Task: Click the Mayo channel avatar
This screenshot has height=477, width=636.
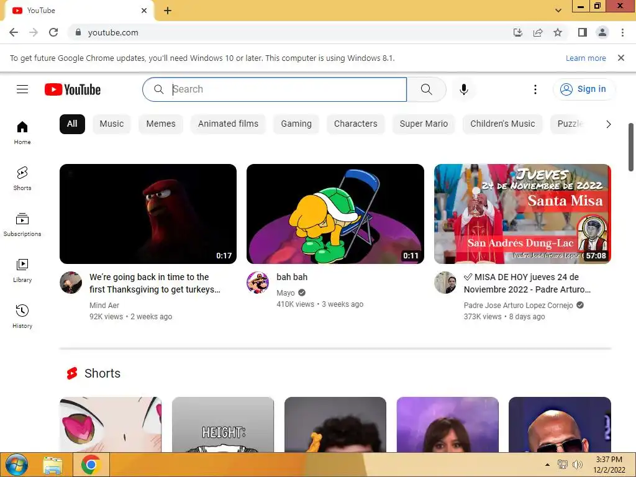Action: tap(258, 283)
